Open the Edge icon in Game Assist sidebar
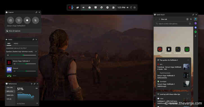This screenshot has width=204, height=107. [196, 19]
